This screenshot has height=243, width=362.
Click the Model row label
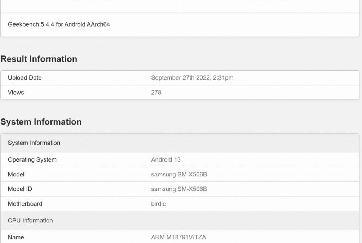click(x=16, y=175)
